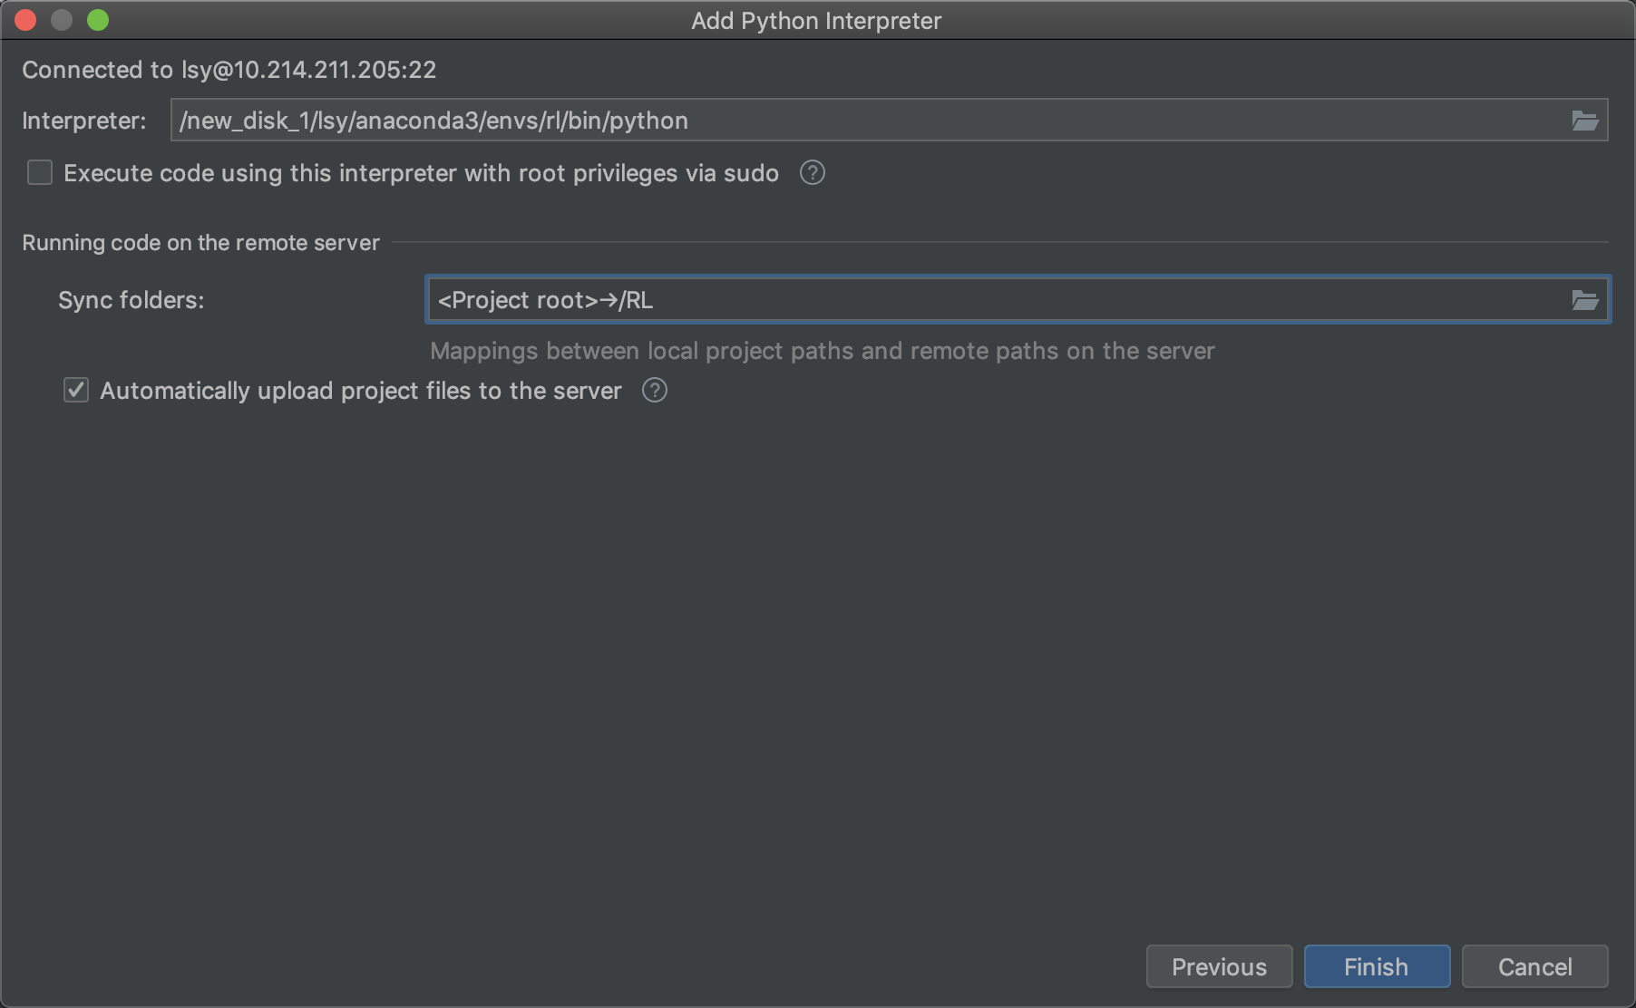Image resolution: width=1636 pixels, height=1008 pixels.
Task: Click the 'Mappings between local project paths' hint text
Action: (822, 351)
